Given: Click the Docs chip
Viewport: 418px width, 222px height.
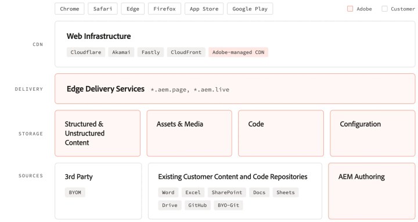Looking at the screenshot, I should point(259,192).
